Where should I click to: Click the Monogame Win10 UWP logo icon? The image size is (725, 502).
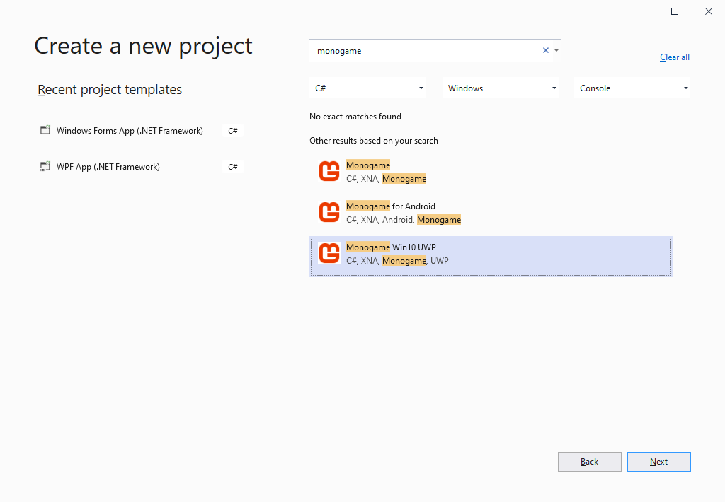pyautogui.click(x=329, y=253)
